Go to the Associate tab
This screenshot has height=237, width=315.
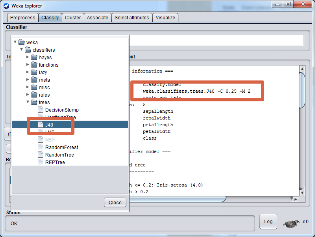tap(97, 18)
